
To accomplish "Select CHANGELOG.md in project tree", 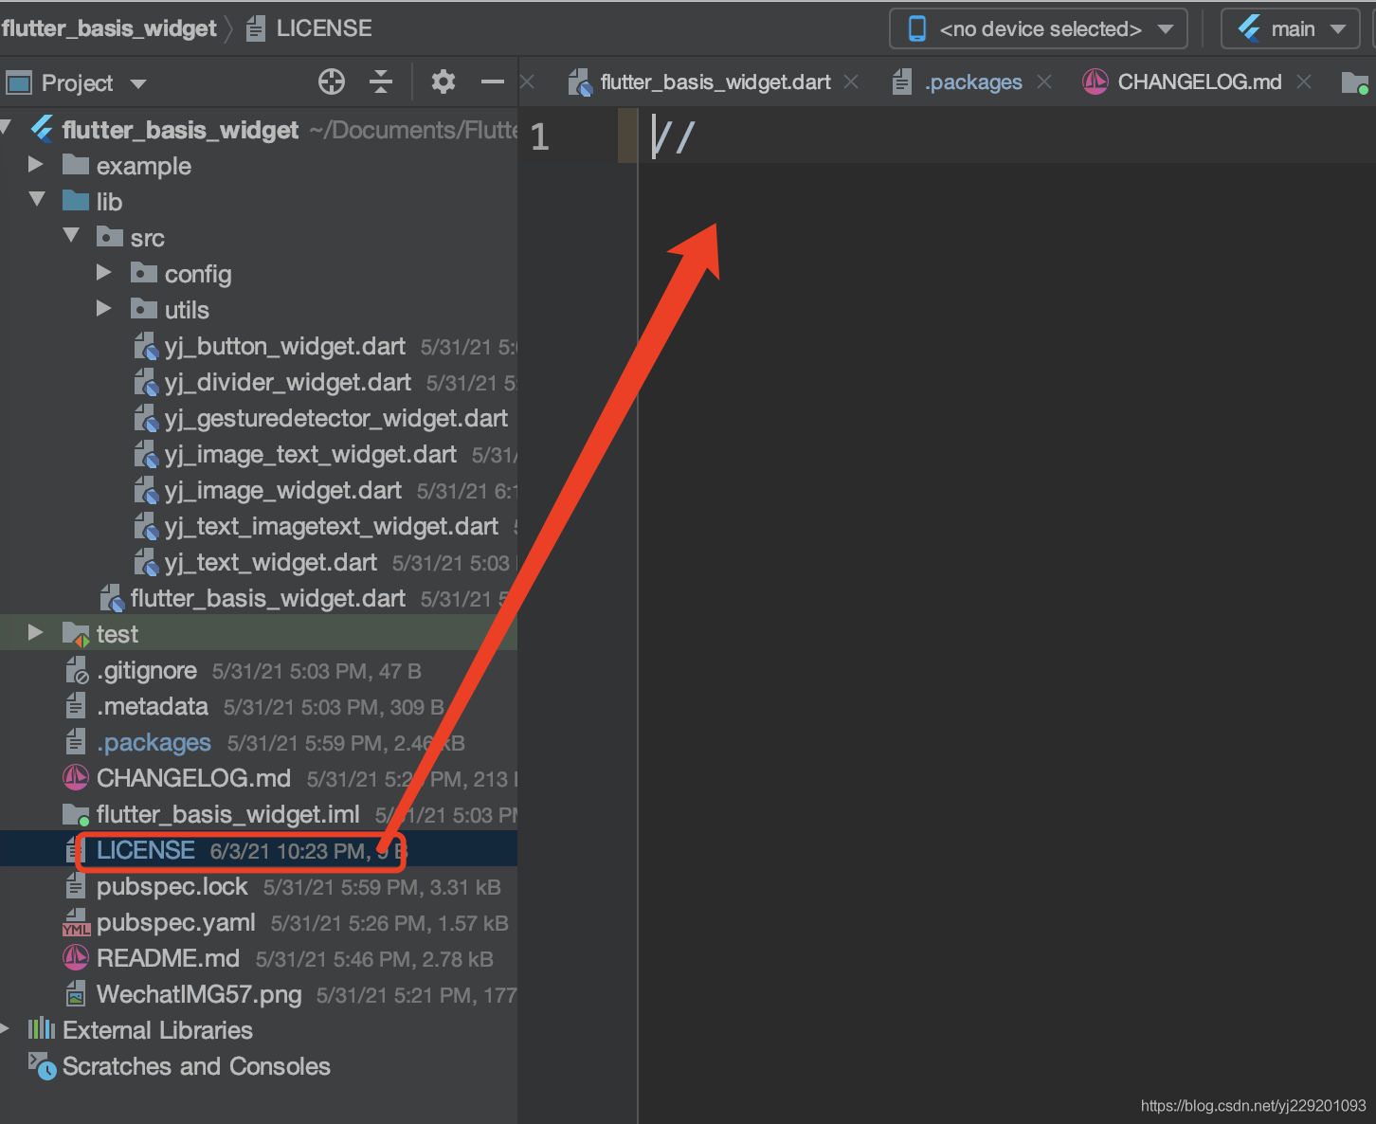I will [x=194, y=779].
